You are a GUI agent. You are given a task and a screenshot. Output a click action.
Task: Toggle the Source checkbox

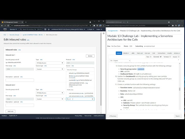click(x=179, y=57)
